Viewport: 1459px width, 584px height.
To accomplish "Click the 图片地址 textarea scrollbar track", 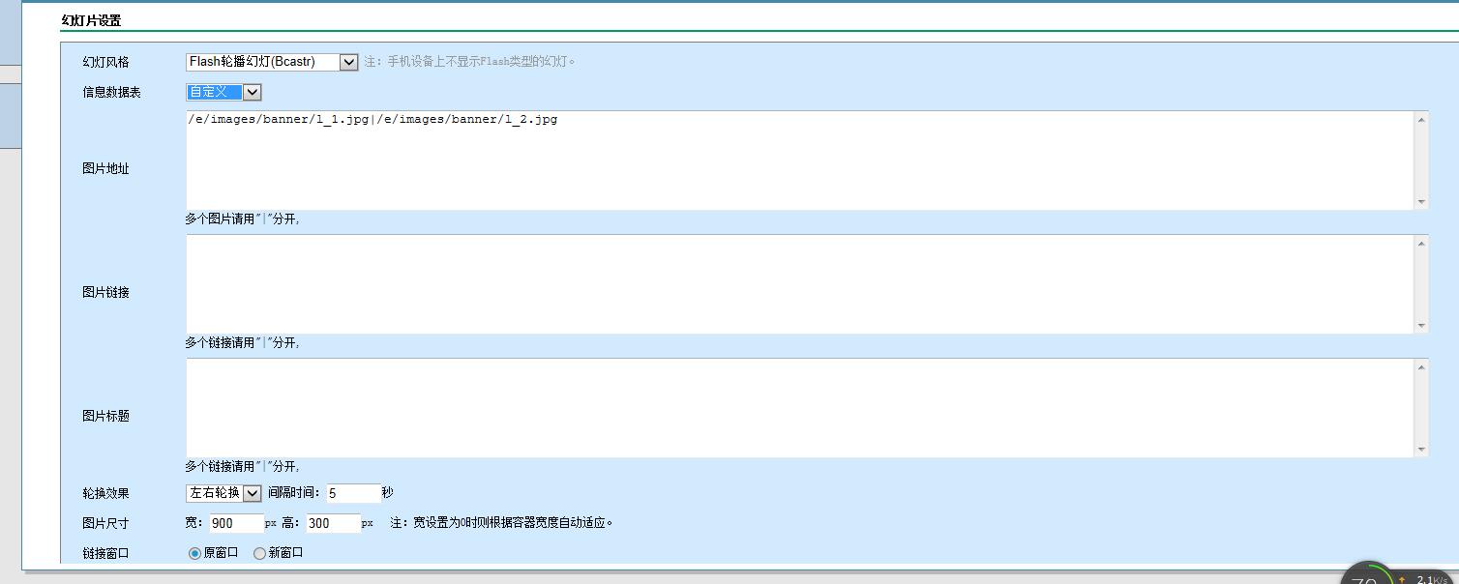I will tap(1420, 161).
